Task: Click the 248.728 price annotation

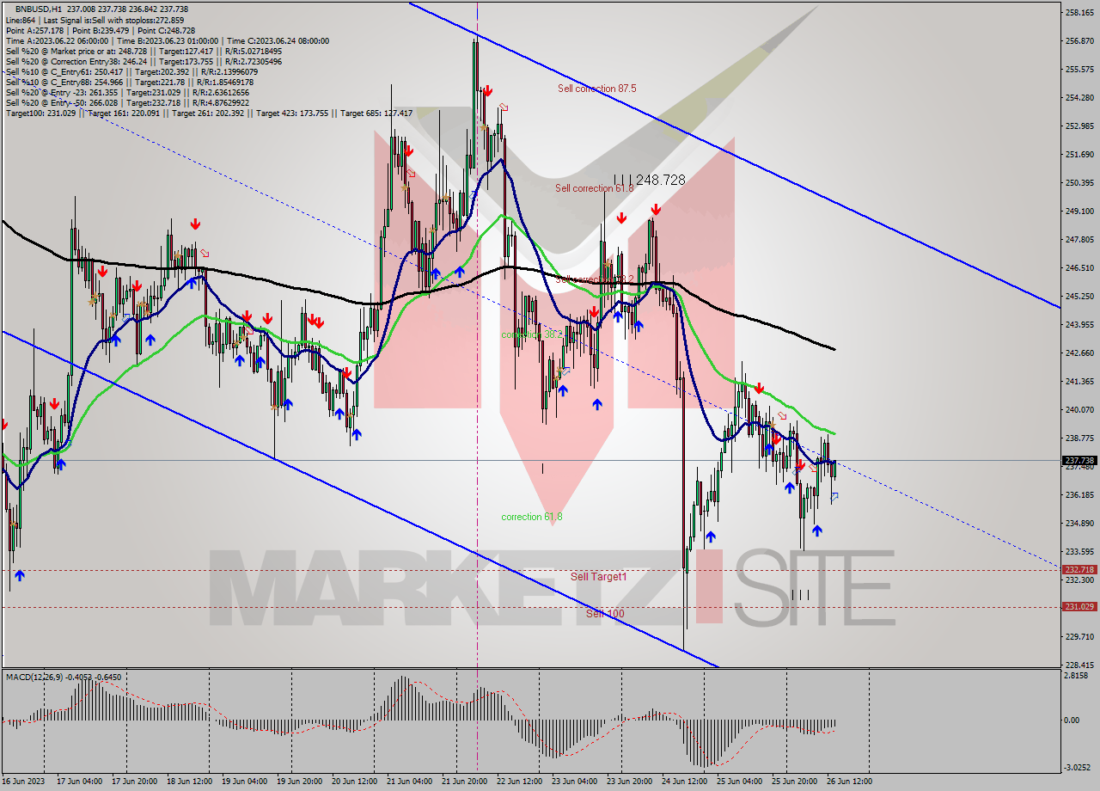Action: pyautogui.click(x=660, y=180)
